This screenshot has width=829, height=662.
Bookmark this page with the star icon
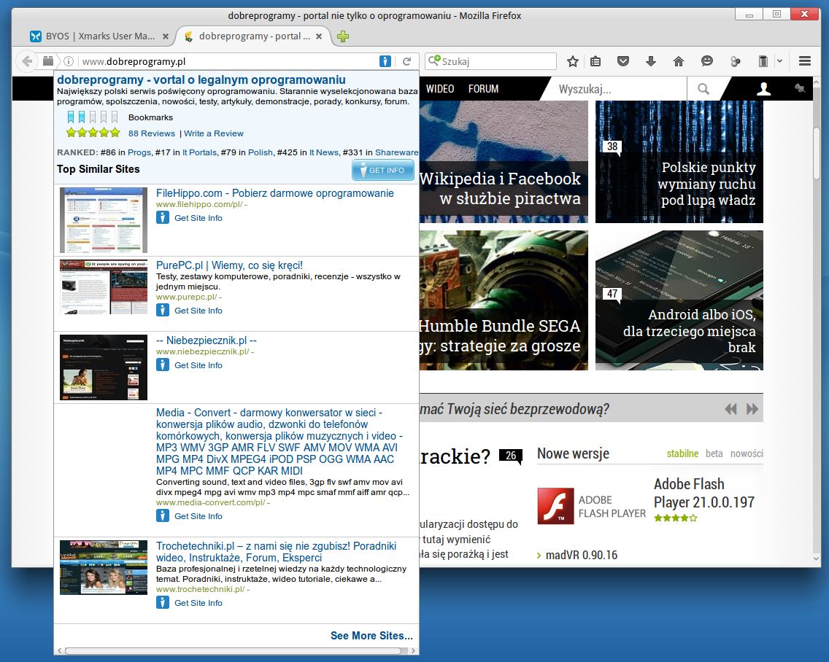click(x=573, y=61)
